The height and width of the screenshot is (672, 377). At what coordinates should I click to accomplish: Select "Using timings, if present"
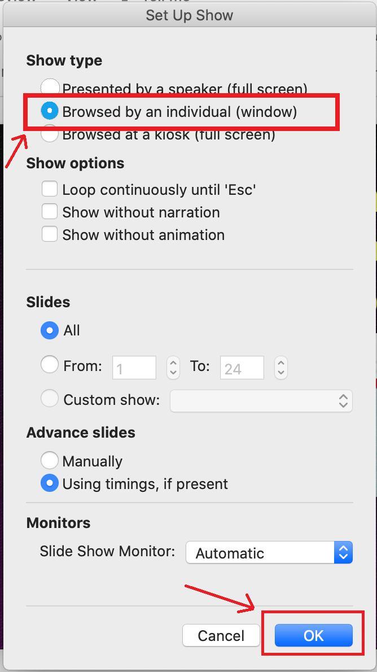tap(50, 483)
